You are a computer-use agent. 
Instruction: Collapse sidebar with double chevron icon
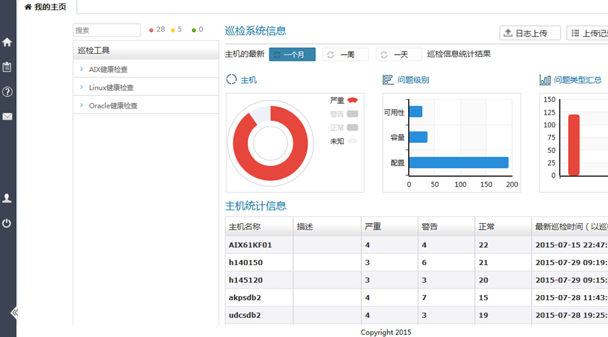pos(14,312)
